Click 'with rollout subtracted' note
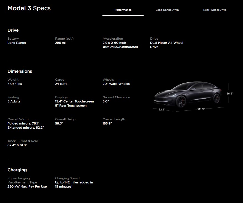 tap(120, 47)
